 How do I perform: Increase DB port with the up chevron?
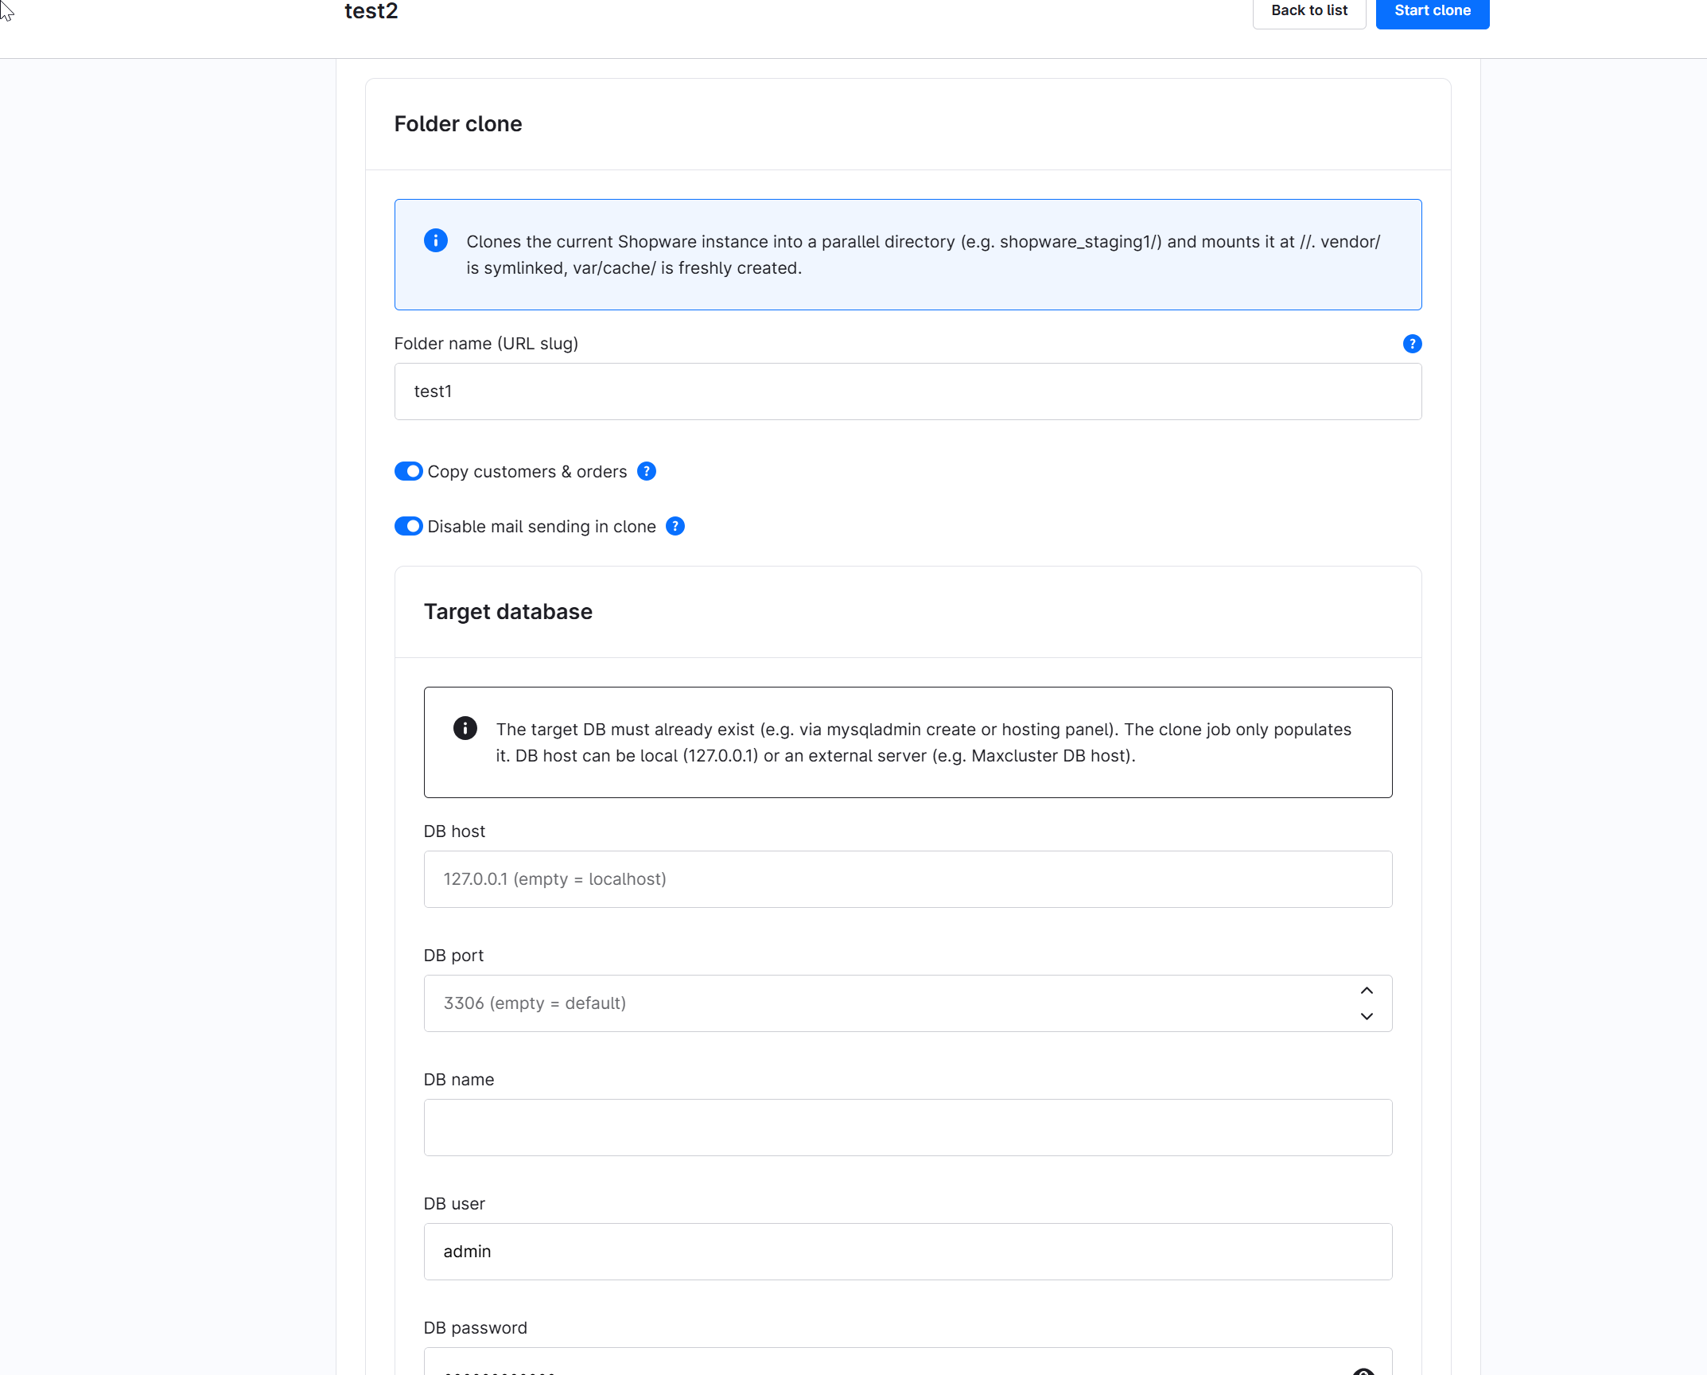pyautogui.click(x=1367, y=991)
